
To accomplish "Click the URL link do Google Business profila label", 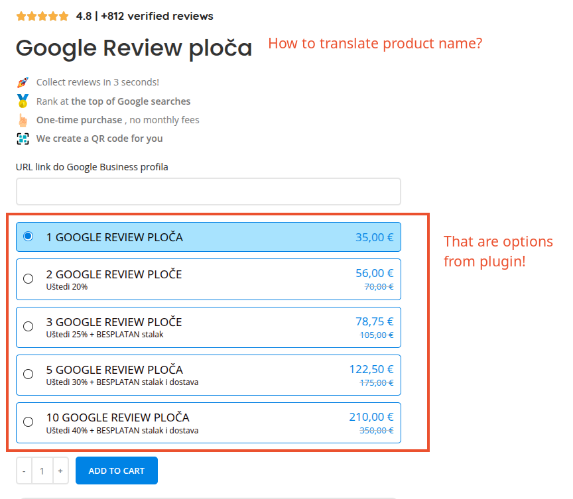I will [92, 167].
